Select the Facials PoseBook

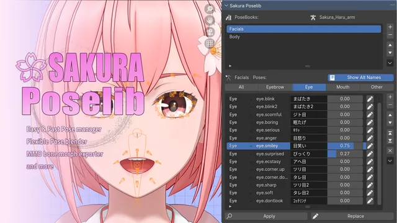304,29
